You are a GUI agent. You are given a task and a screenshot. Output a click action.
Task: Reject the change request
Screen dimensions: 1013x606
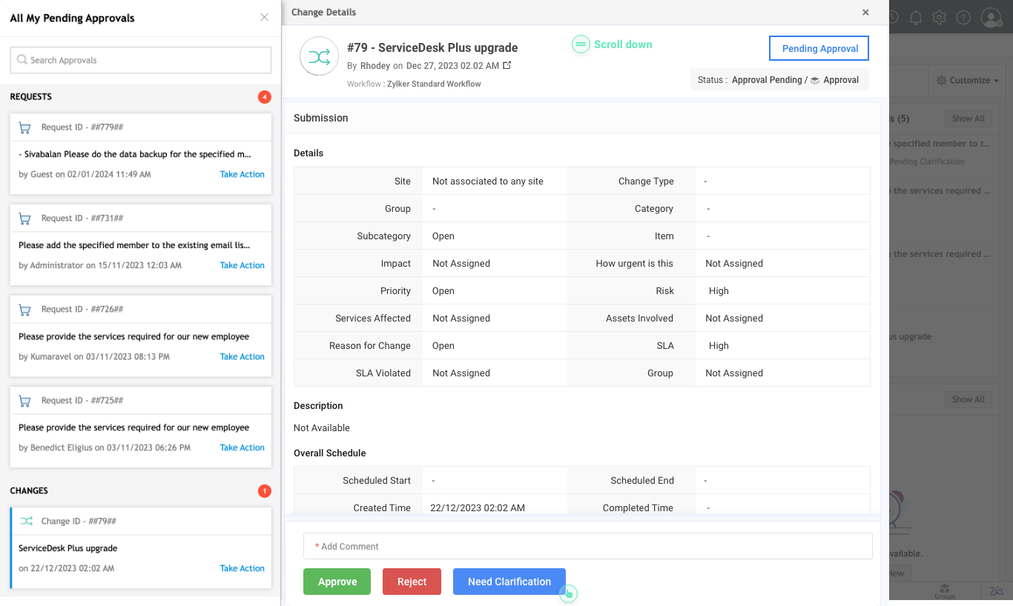coord(412,582)
